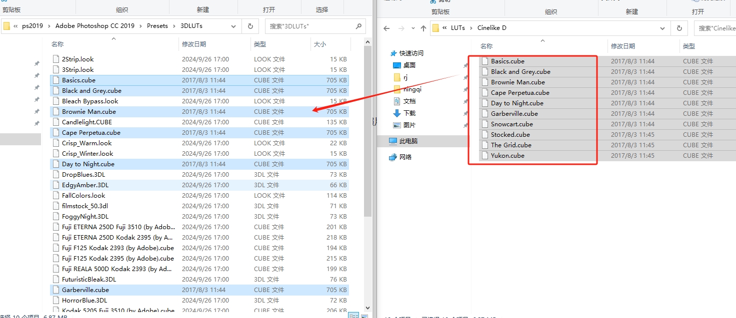Click file icon of 2Strip.look

(56, 59)
